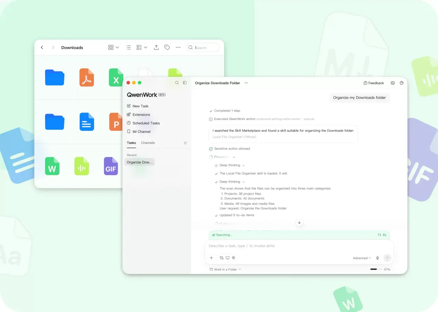Click 'Executed QwenWork action' entry

[x=262, y=119]
